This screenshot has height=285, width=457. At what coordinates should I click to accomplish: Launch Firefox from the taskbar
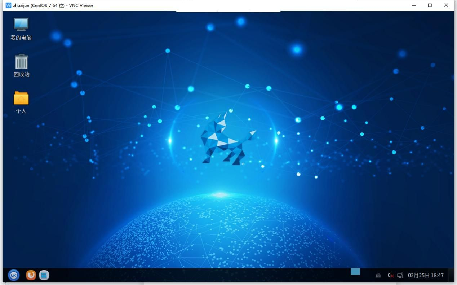click(x=31, y=275)
